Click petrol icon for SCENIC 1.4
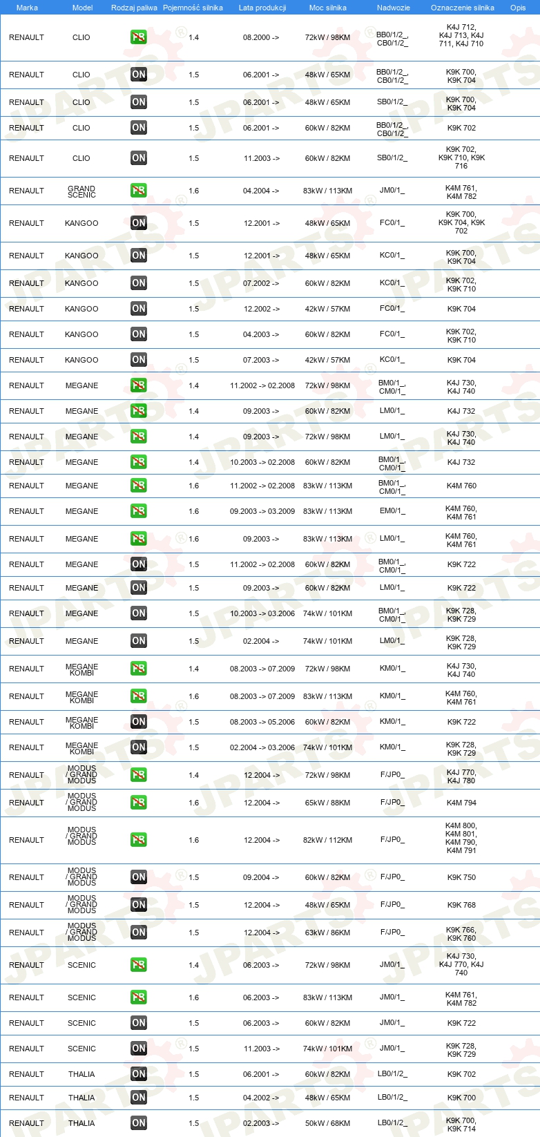This screenshot has width=540, height=1137. click(x=139, y=965)
